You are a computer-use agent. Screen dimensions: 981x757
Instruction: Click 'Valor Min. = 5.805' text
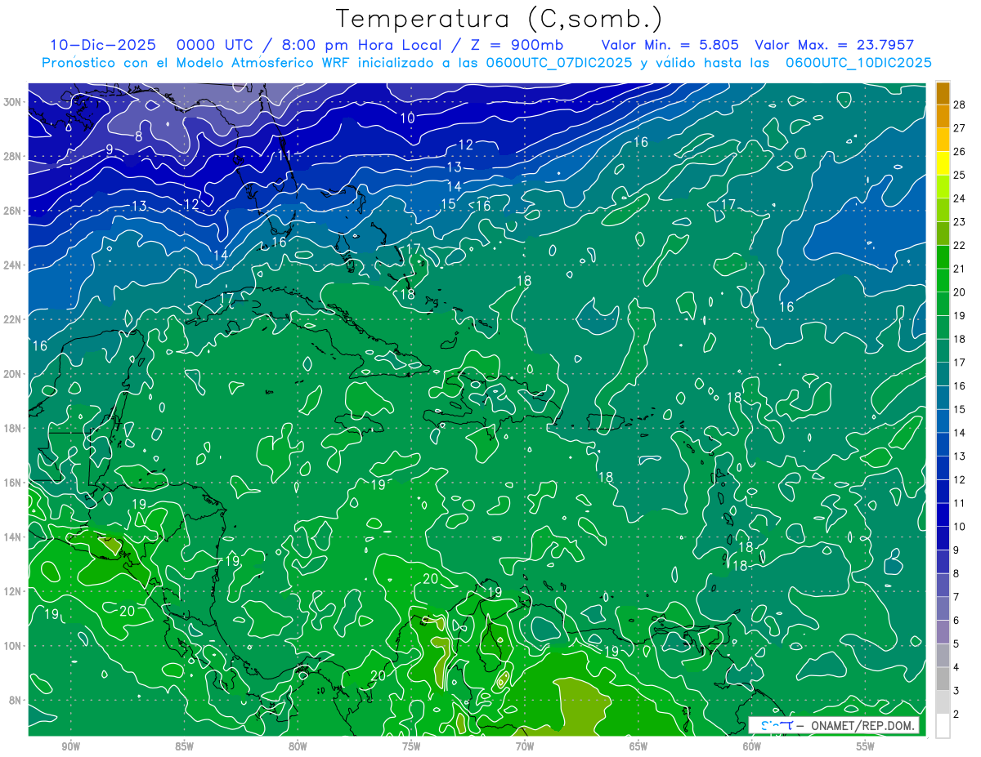pyautogui.click(x=670, y=45)
